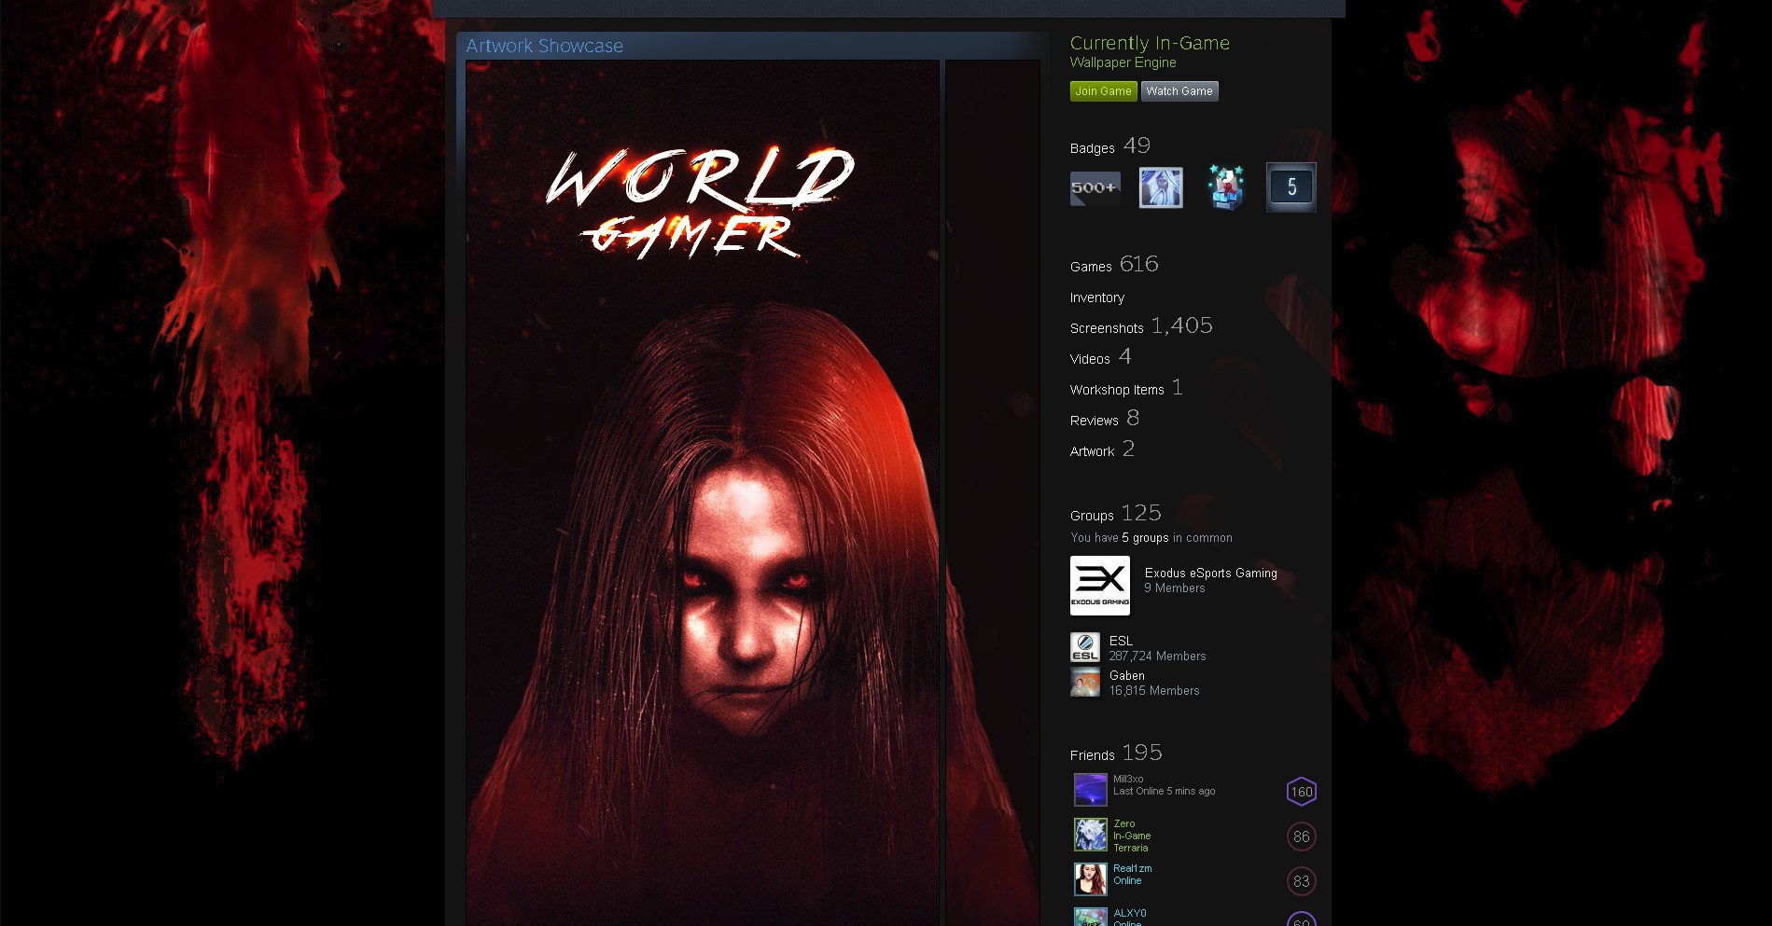Open ALXY0's avatar in friends list
Image resolution: width=1772 pixels, height=926 pixels.
1091,917
